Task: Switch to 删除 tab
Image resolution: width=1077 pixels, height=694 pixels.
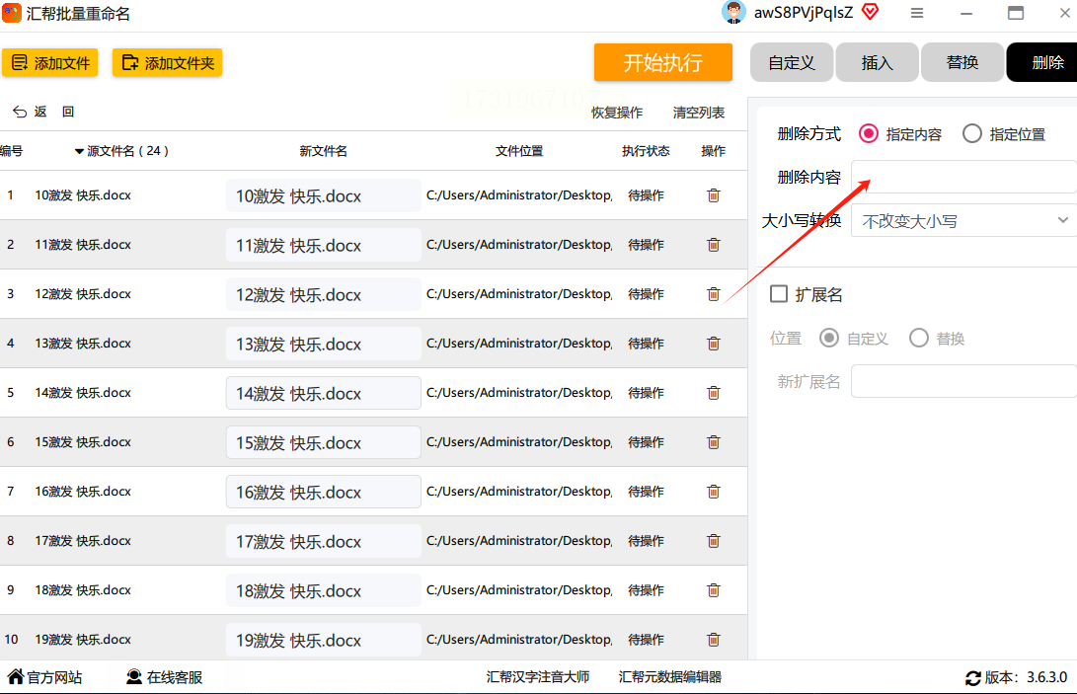Action: [x=1042, y=62]
